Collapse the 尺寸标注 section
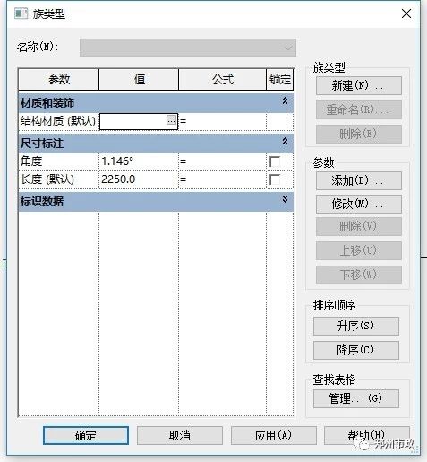Screen dimensions: 427x462 click(x=285, y=142)
